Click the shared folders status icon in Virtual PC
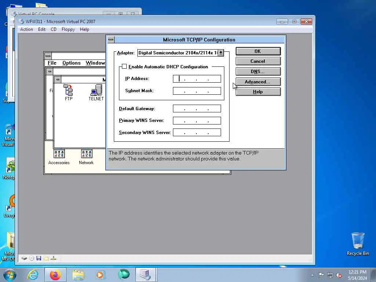 pos(46,258)
